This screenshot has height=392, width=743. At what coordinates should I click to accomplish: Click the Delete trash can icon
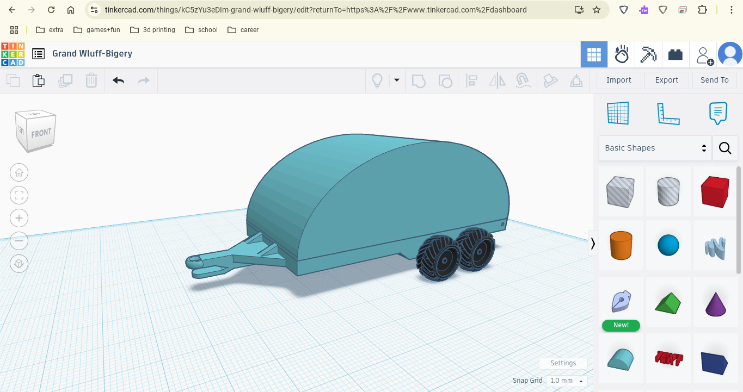[91, 81]
